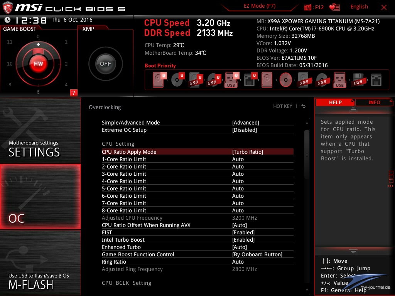This screenshot has width=395, height=296.
Task: Click the settings list scrollbar thumb
Action: click(x=307, y=154)
